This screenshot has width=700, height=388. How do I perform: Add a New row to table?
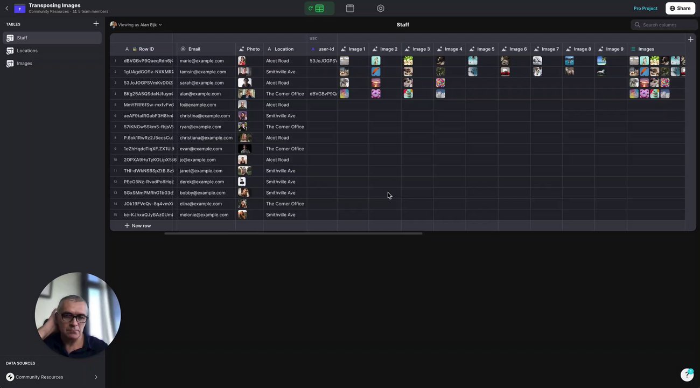coord(138,226)
